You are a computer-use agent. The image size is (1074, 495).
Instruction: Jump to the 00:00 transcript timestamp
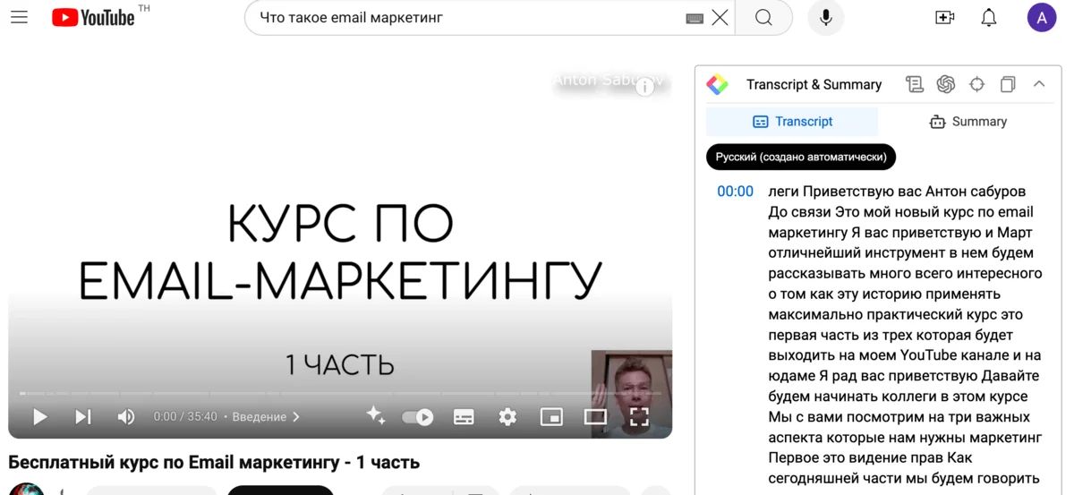point(735,192)
